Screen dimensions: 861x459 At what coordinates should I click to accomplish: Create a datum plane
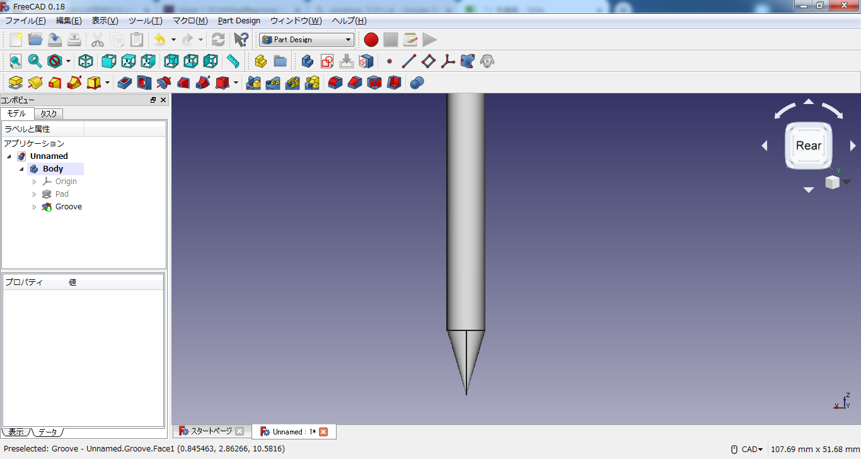click(x=429, y=61)
